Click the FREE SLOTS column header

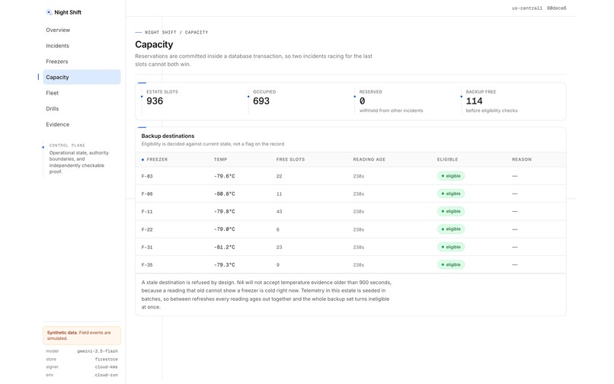coord(290,159)
